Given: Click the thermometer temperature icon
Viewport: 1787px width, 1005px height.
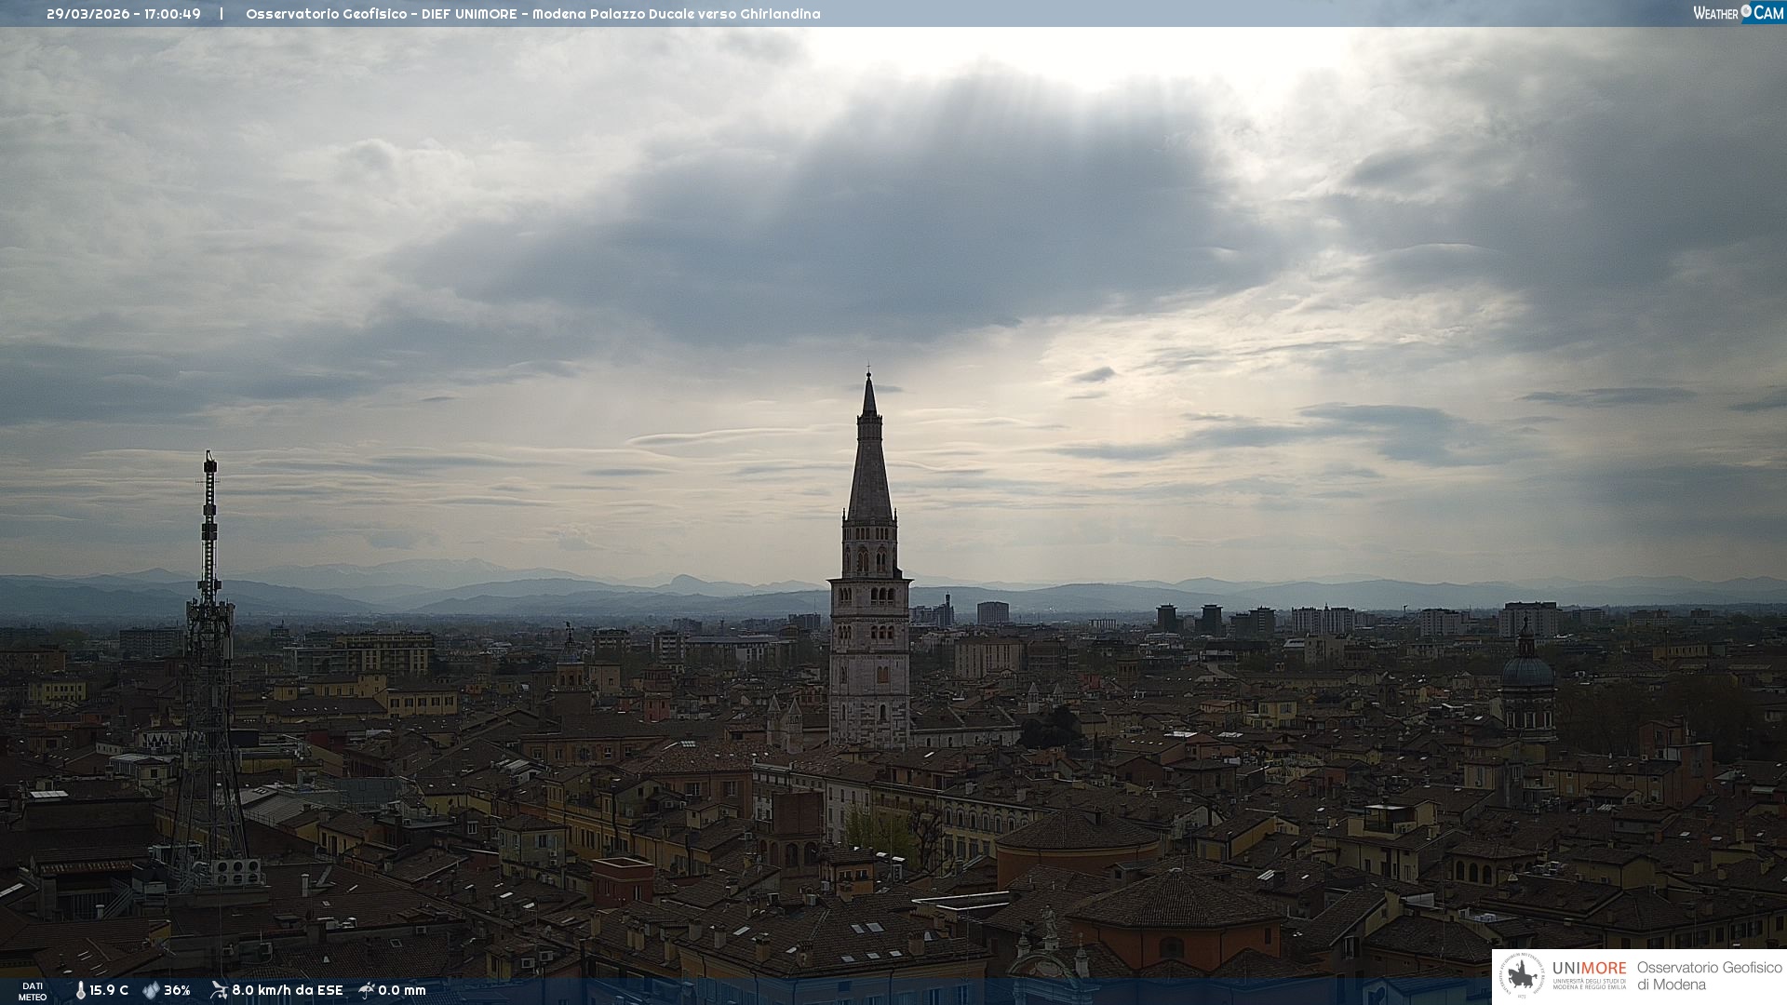Looking at the screenshot, I should tap(80, 990).
